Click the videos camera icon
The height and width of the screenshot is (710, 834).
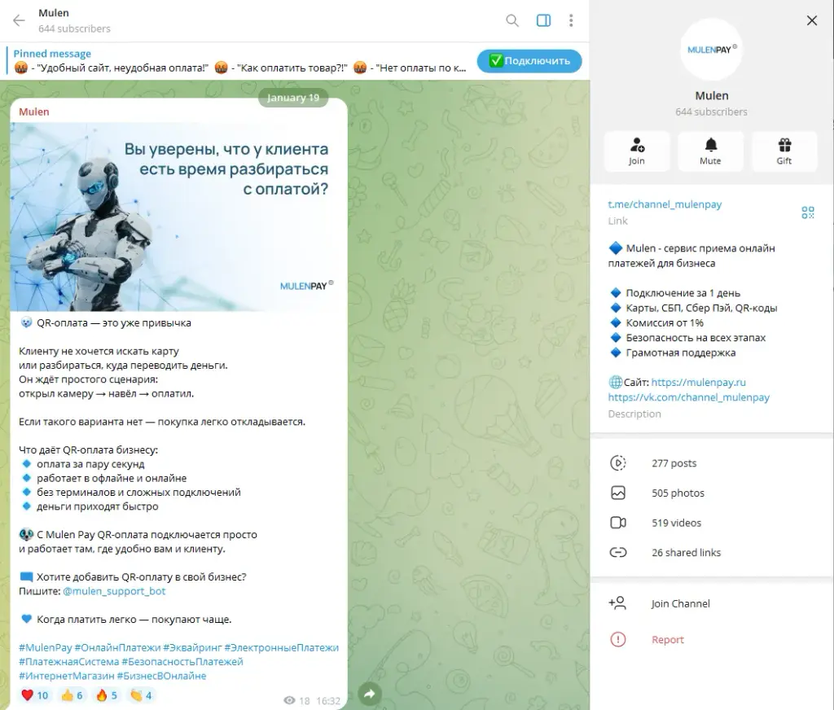pyautogui.click(x=618, y=523)
